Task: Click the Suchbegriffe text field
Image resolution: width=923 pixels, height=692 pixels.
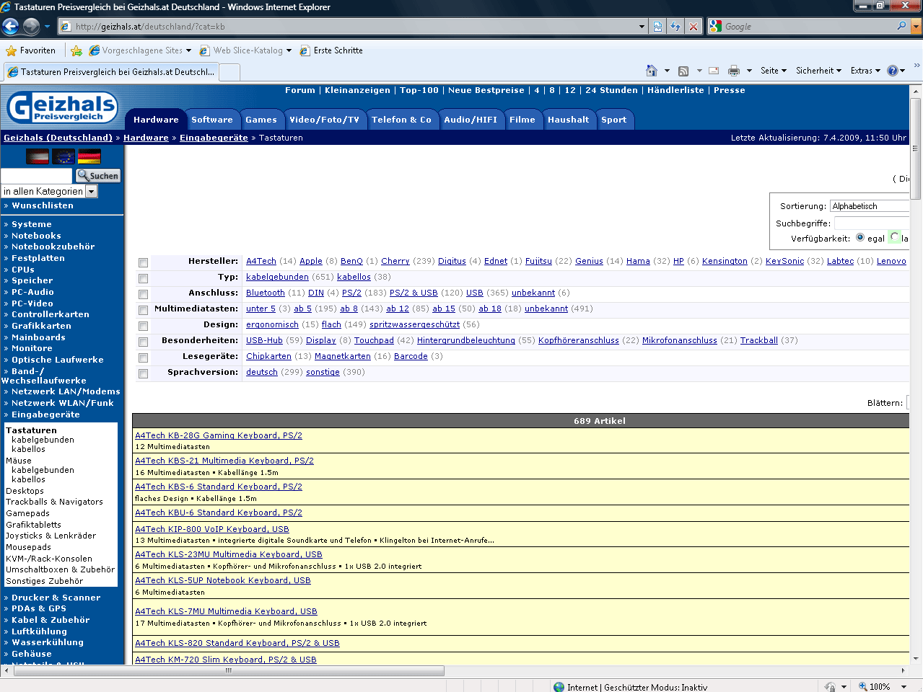Action: coord(872,223)
